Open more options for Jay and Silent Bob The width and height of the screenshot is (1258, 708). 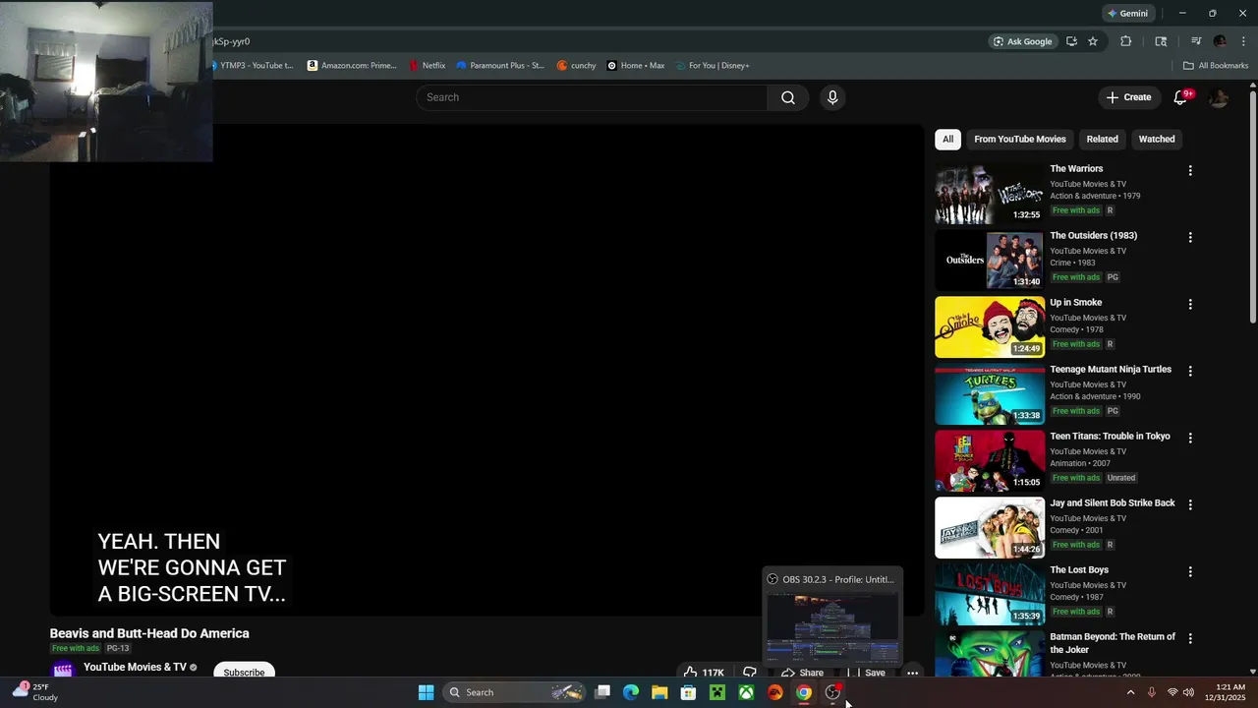pyautogui.click(x=1190, y=505)
